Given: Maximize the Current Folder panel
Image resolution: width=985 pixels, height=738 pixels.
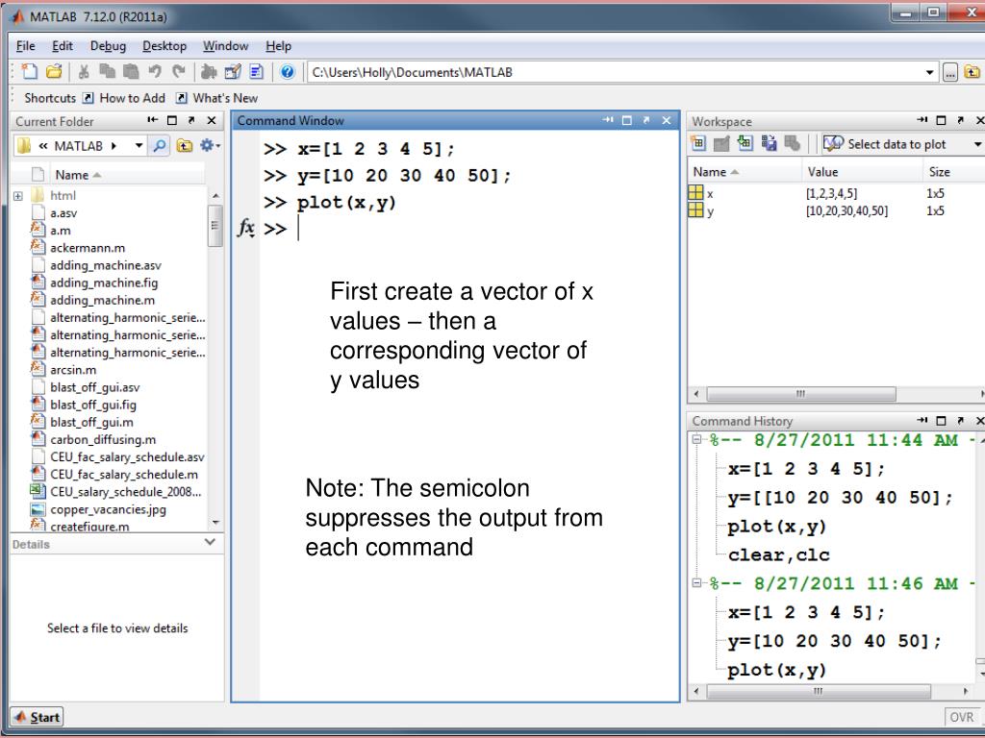Looking at the screenshot, I should tap(172, 120).
